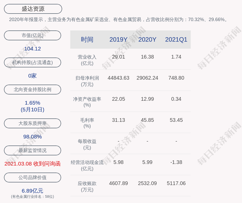This screenshot has height=203, width=242.
Task: Click revenue value 29.01
Action: tap(119, 57)
